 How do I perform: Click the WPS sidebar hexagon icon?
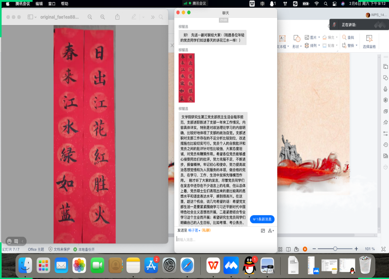tap(385, 100)
